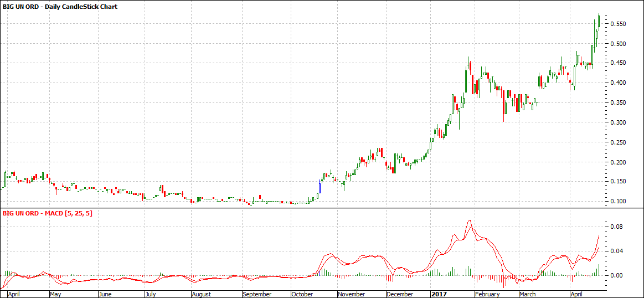Screen dimensions: 644x298
Task: Click the 0.550 price axis label
Action: (x=618, y=24)
